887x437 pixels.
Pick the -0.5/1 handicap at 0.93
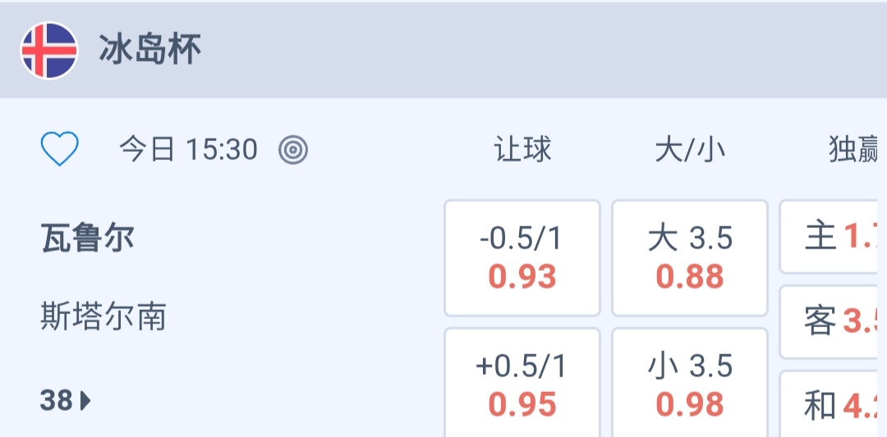522,258
